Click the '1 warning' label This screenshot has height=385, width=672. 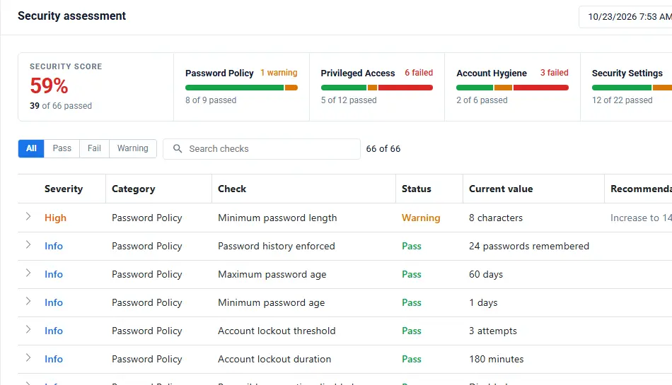point(279,73)
